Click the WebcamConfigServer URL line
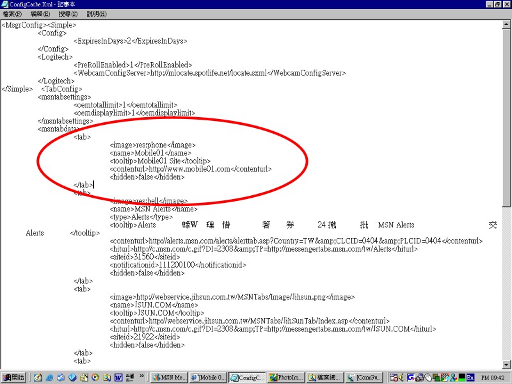Viewport: 512px width, 384px height. (x=210, y=73)
